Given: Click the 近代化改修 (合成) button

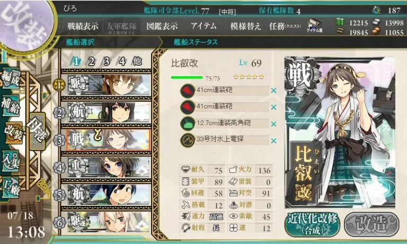Looking at the screenshot, I should [312, 224].
